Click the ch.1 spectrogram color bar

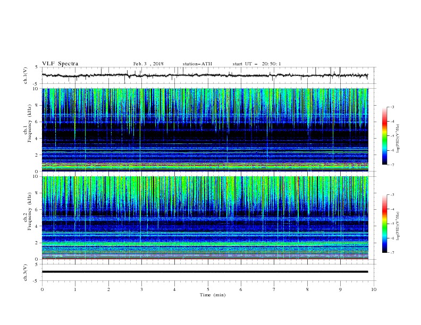coord(385,136)
